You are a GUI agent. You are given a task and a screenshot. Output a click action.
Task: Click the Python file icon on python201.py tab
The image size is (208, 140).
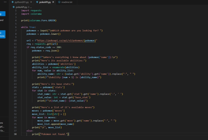pyautogui.click(x=12, y=2)
